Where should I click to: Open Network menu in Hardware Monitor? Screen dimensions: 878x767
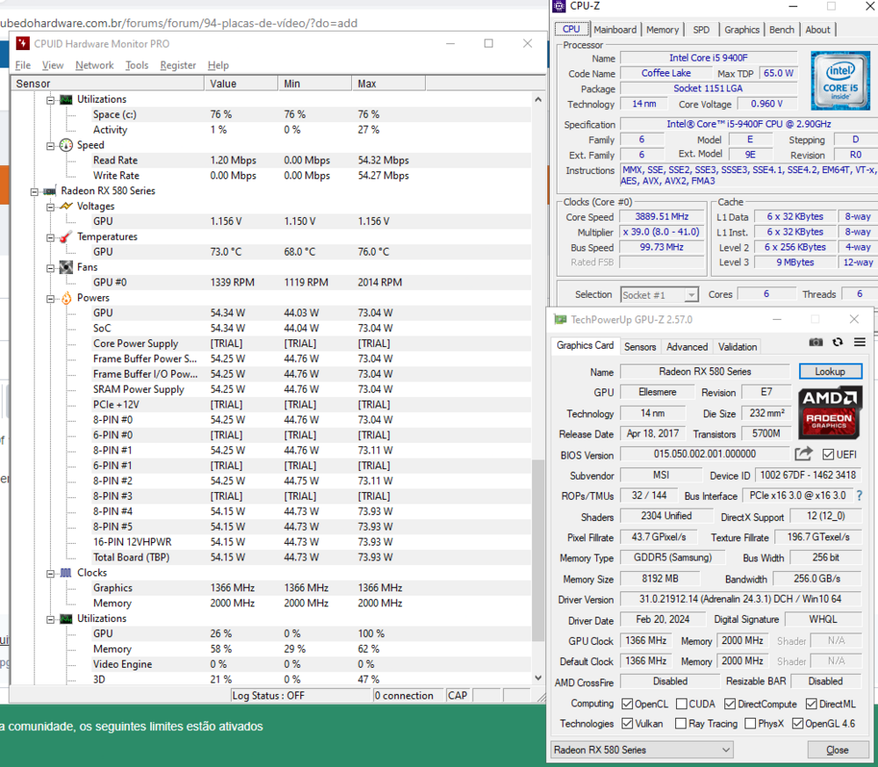95,66
